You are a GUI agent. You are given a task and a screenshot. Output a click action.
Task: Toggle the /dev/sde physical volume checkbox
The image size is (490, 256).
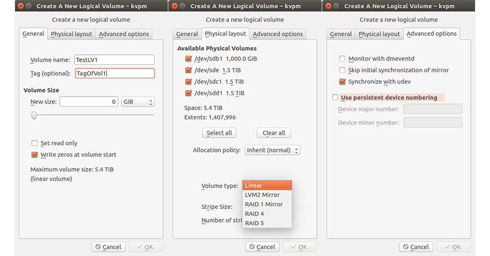click(x=189, y=70)
